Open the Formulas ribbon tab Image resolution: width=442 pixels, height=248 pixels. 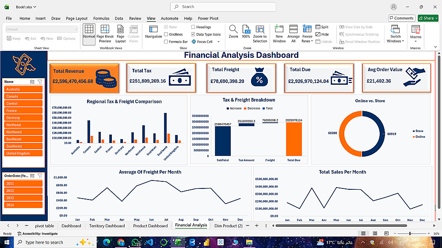tap(101, 18)
